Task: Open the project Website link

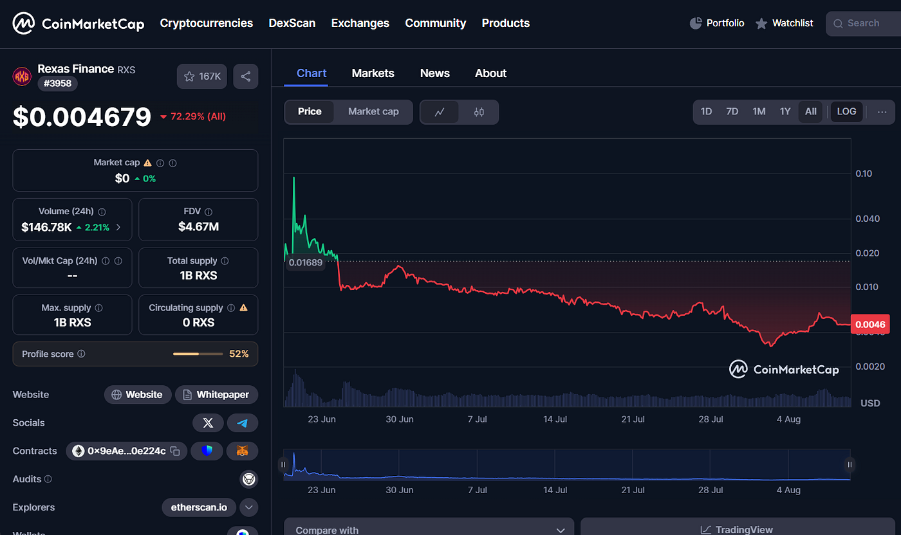Action: (x=138, y=394)
